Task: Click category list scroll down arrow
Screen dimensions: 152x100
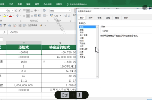Action: 97,77
